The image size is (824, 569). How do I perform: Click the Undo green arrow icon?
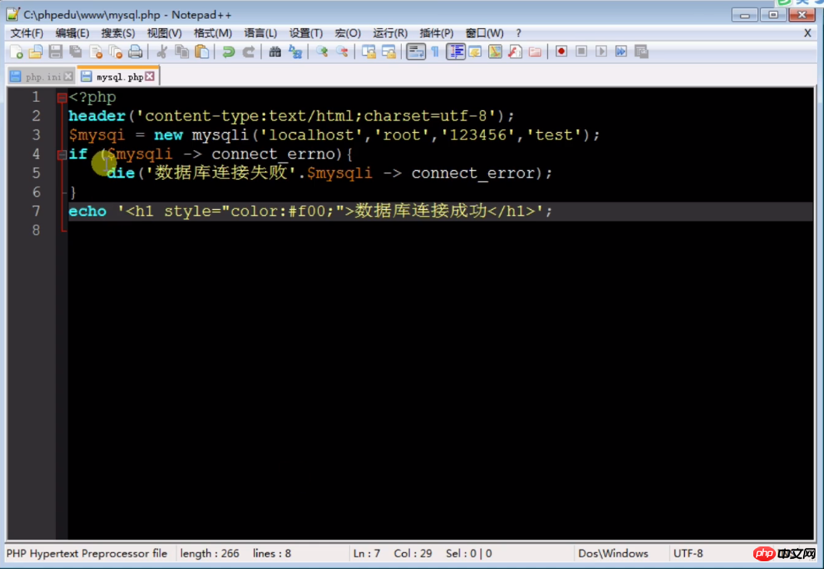tap(228, 52)
